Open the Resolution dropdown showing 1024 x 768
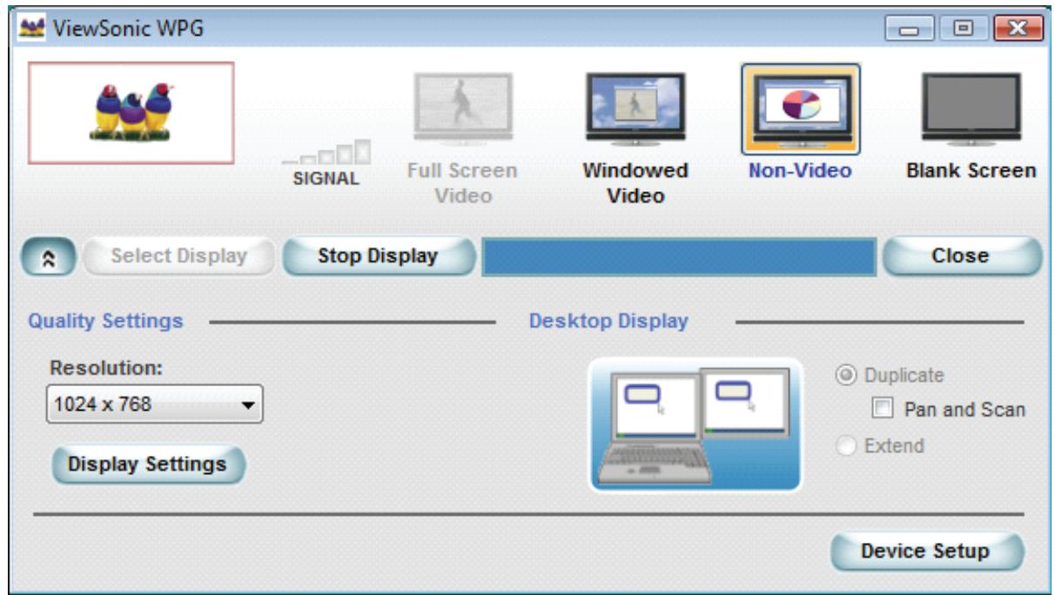This screenshot has height=595, width=1055. [154, 404]
